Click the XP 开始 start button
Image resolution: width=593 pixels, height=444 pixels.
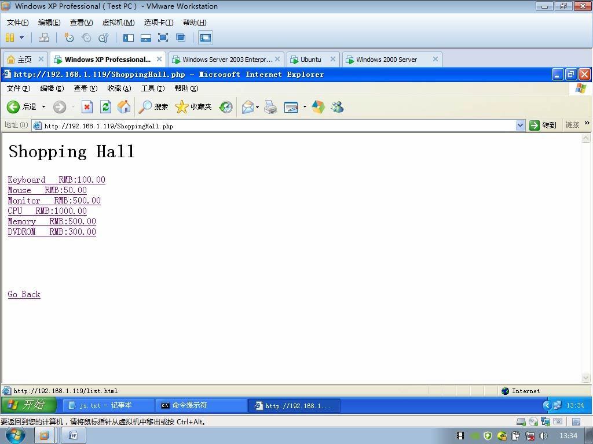click(28, 405)
